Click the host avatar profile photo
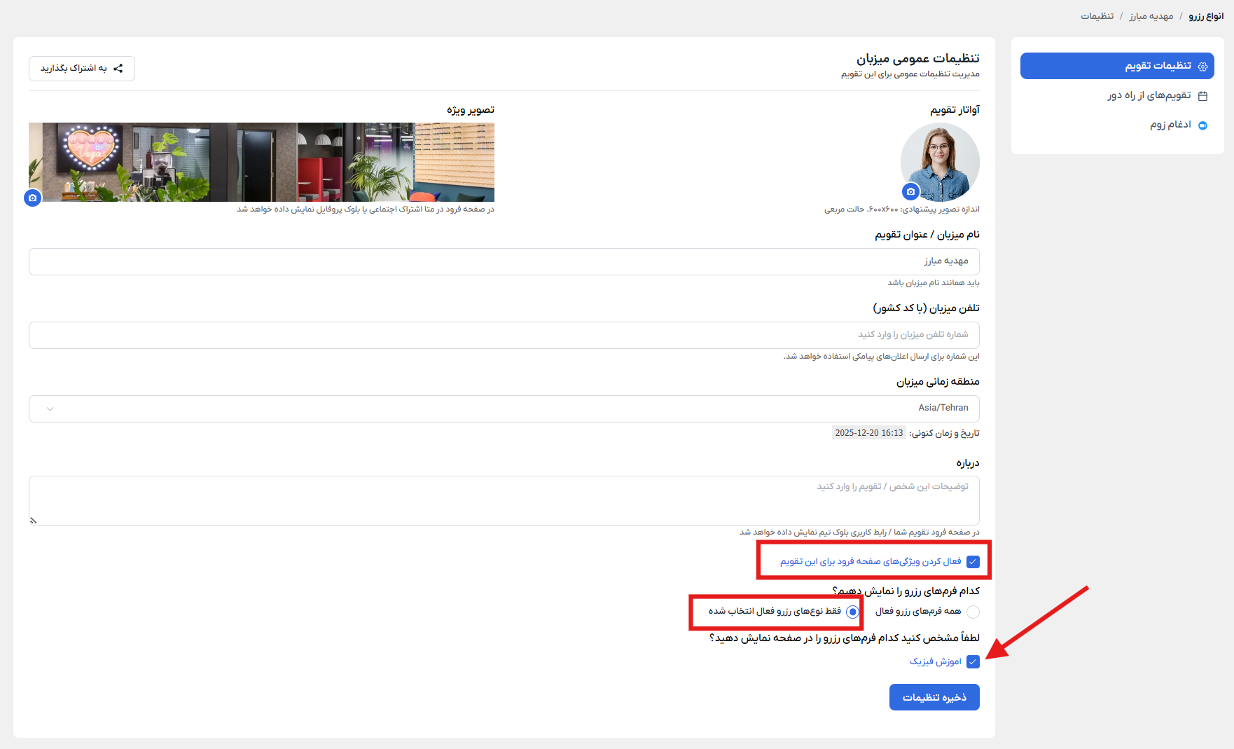 click(940, 161)
